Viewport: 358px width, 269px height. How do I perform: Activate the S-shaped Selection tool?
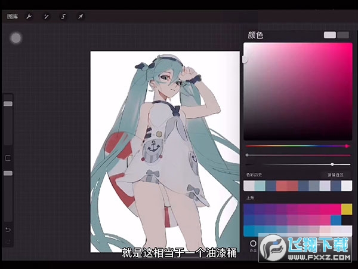pos(63,17)
